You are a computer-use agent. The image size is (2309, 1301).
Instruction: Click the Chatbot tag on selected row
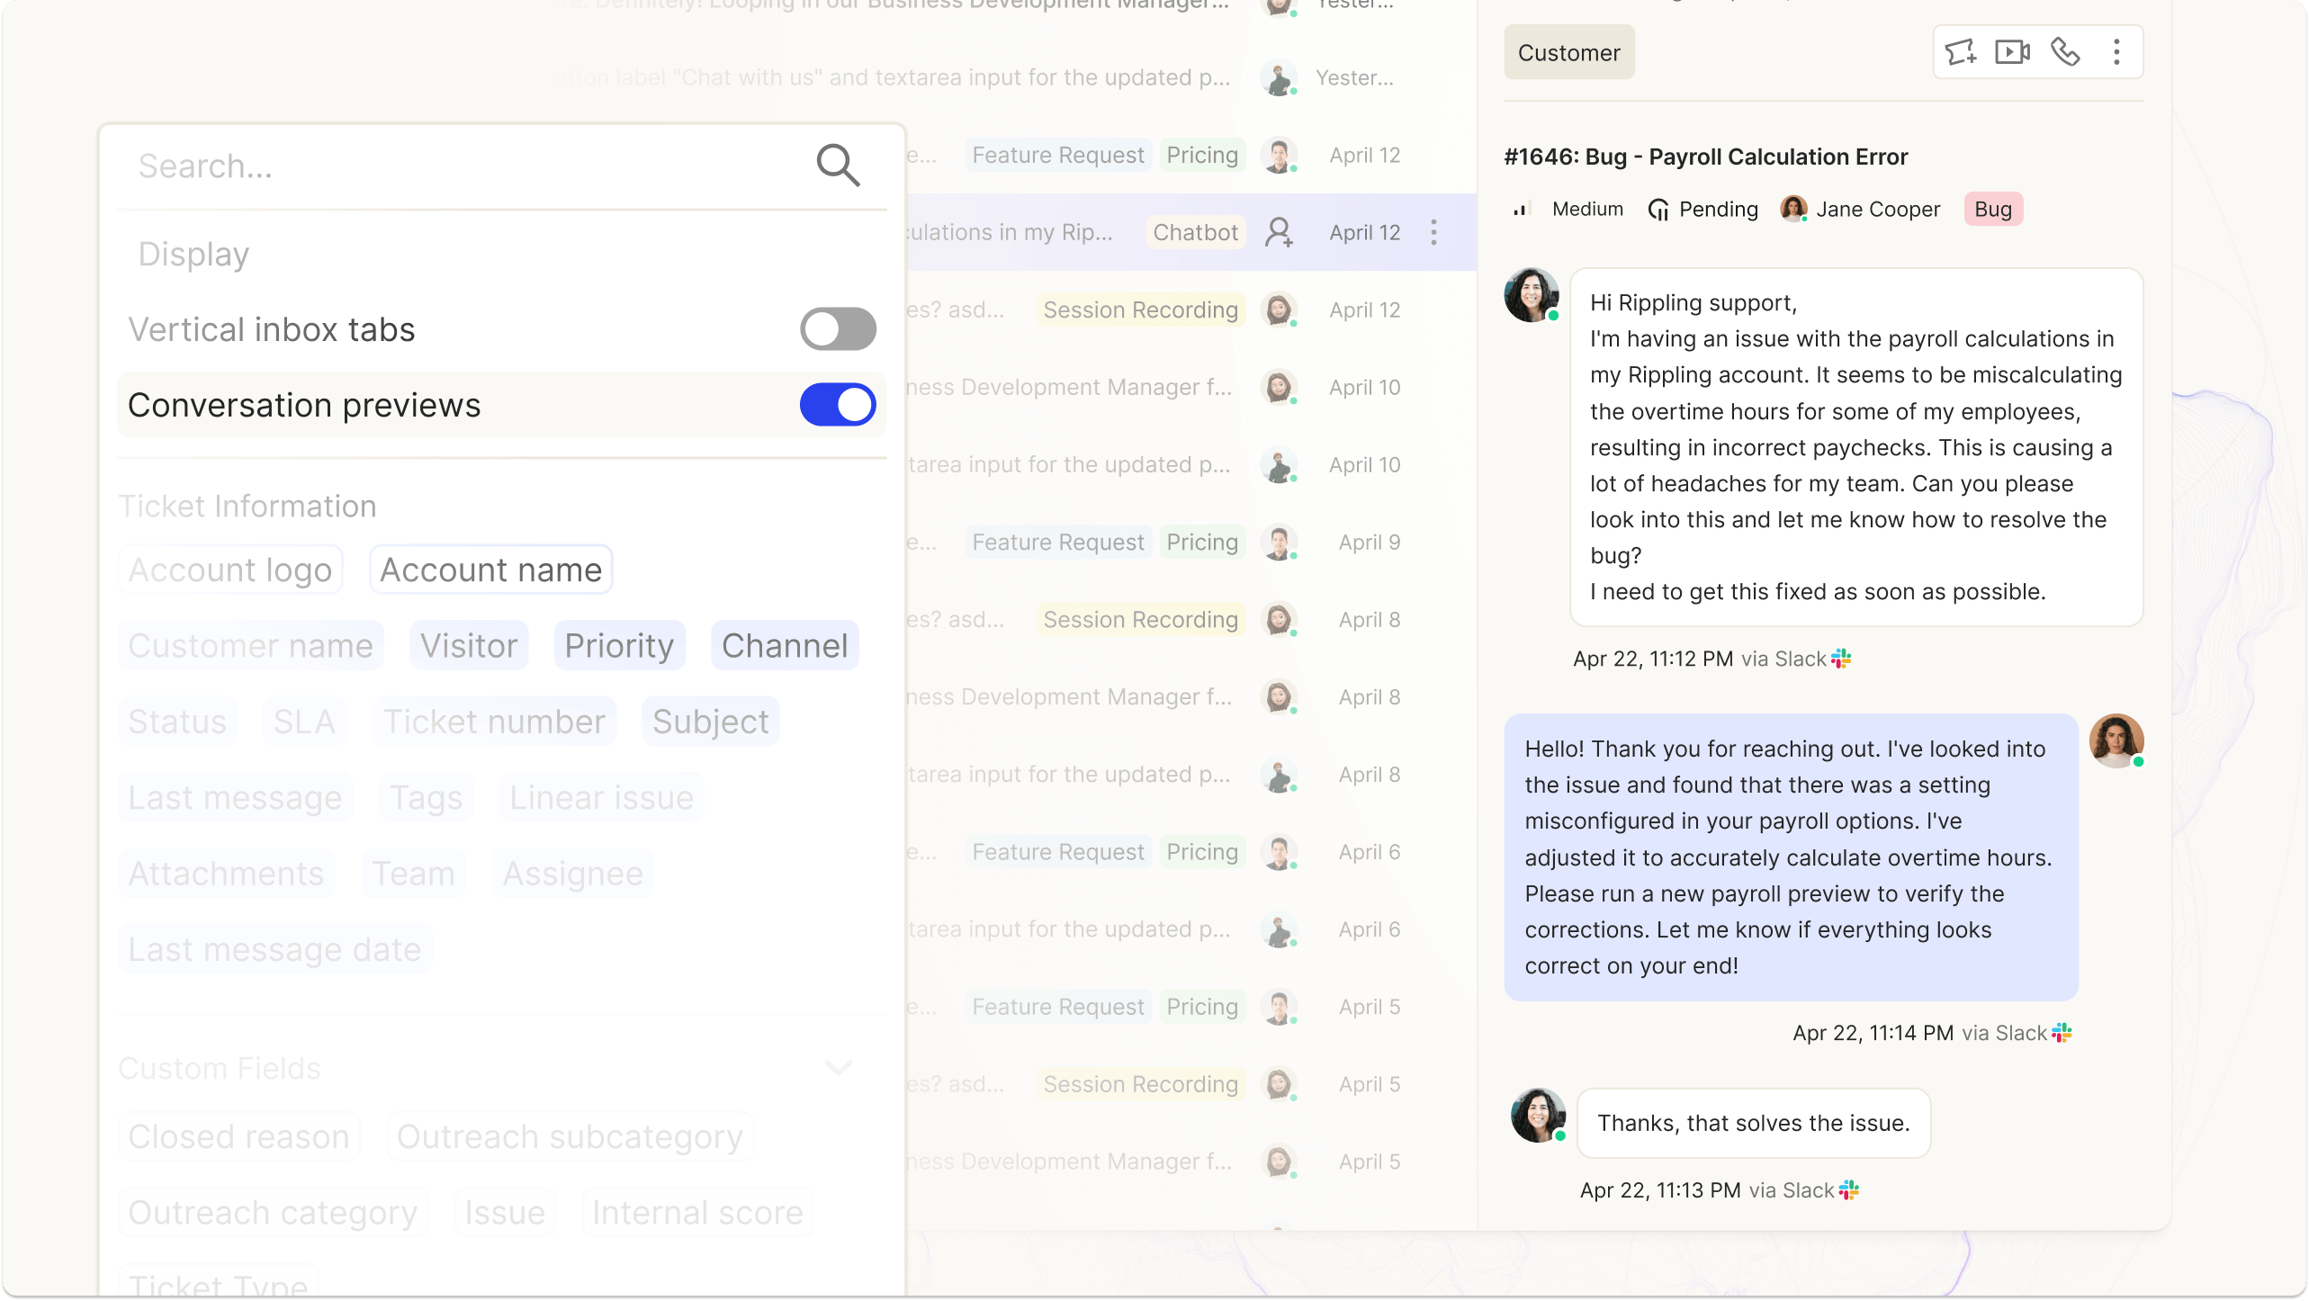tap(1195, 232)
